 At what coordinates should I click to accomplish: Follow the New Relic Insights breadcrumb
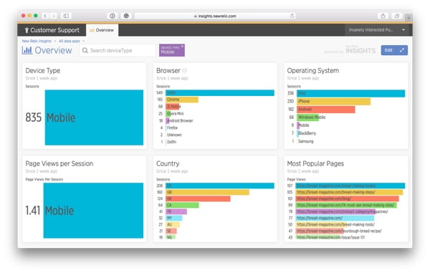(x=37, y=41)
